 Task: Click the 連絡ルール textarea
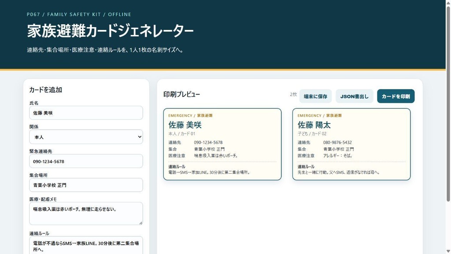point(86,245)
